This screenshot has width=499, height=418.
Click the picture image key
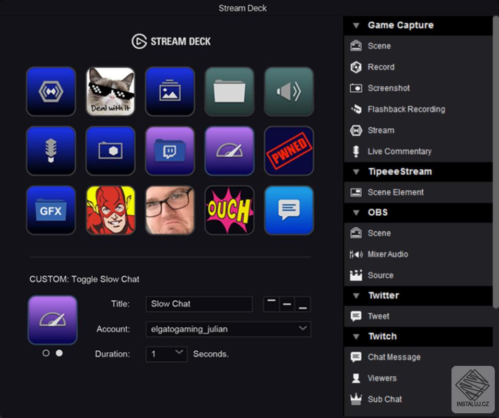tap(170, 91)
